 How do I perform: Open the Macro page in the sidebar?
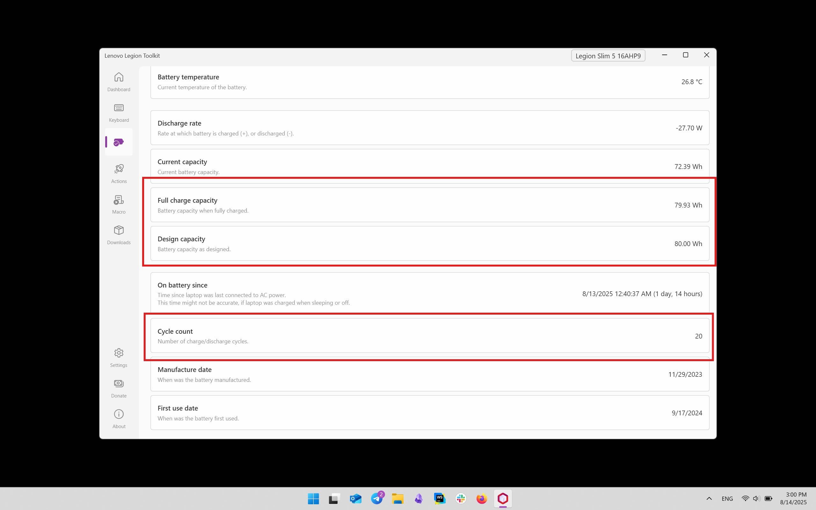119,204
